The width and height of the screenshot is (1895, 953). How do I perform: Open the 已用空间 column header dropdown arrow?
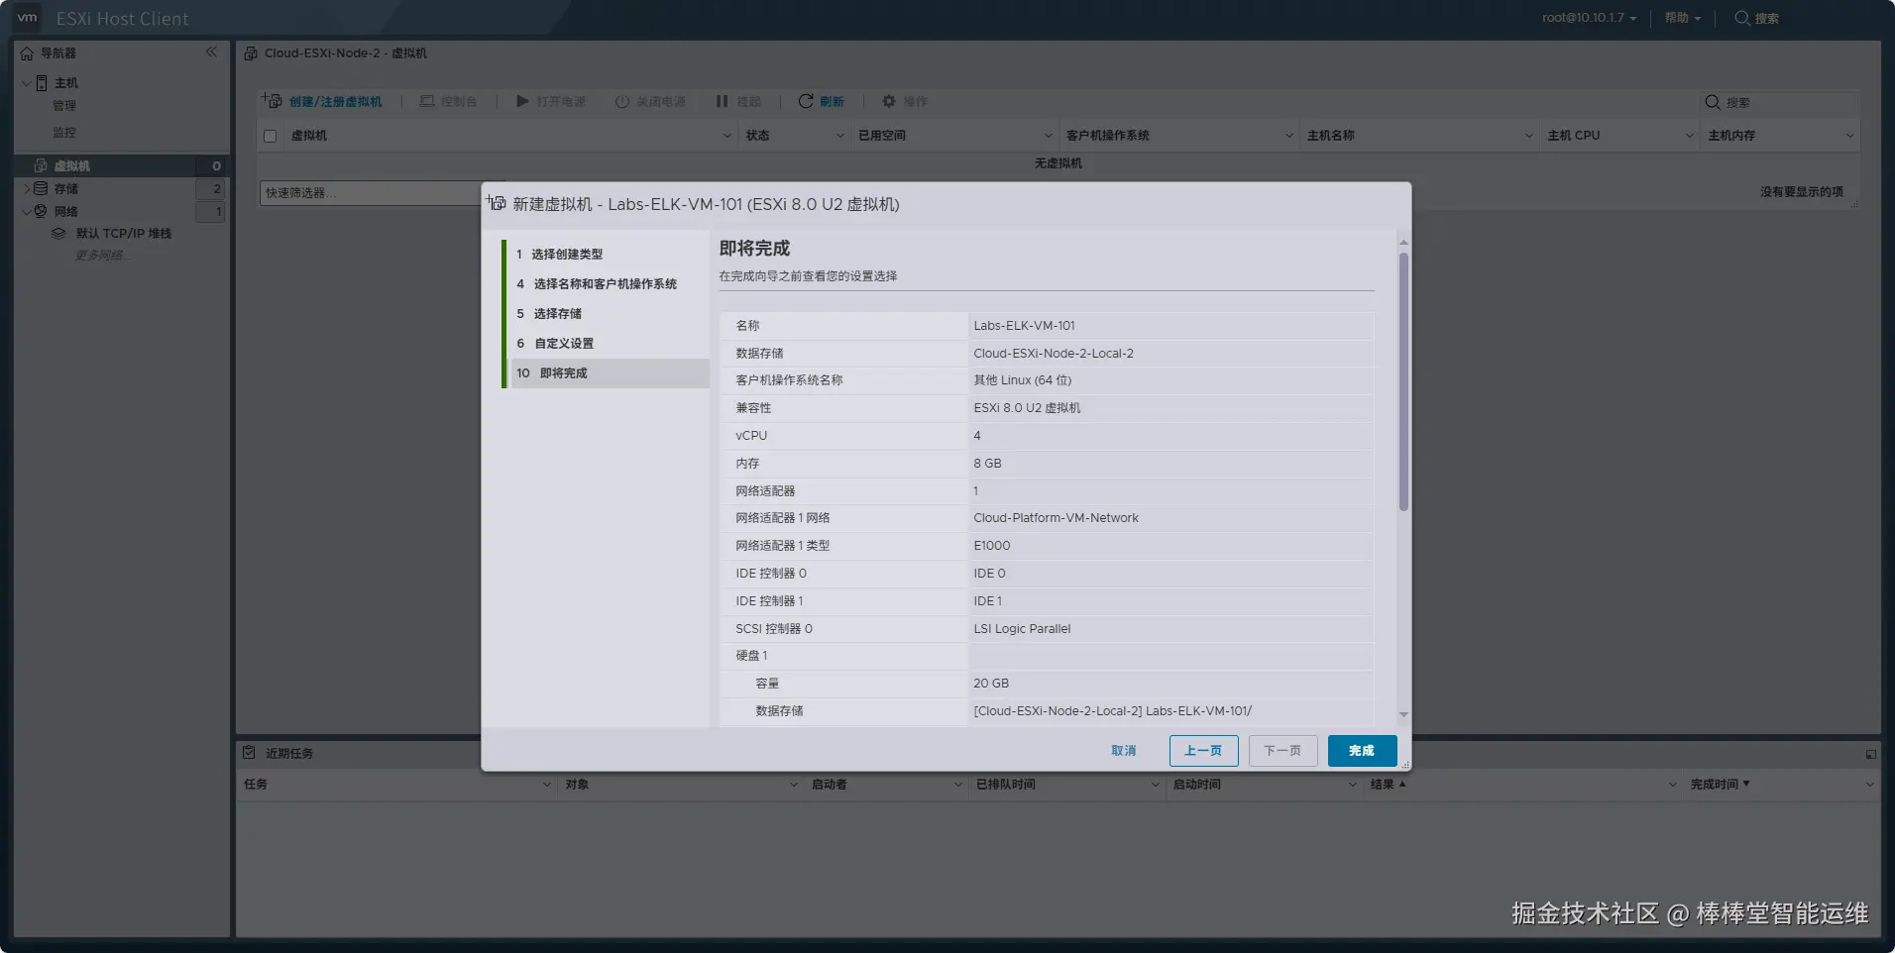[1049, 136]
